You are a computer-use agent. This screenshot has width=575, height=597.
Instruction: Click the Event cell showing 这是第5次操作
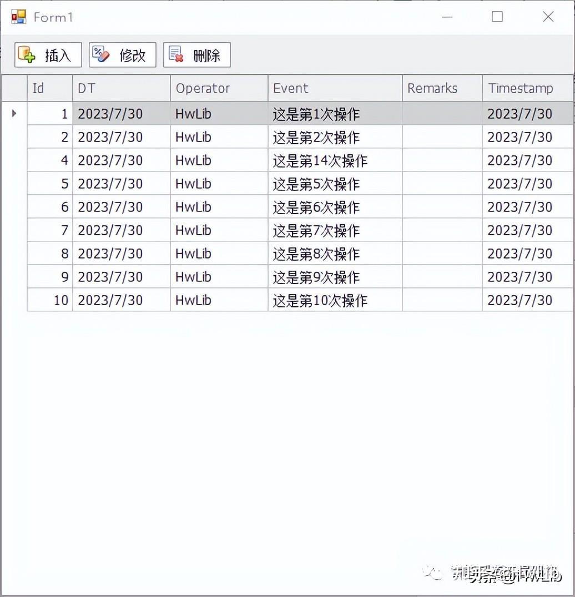coord(315,183)
